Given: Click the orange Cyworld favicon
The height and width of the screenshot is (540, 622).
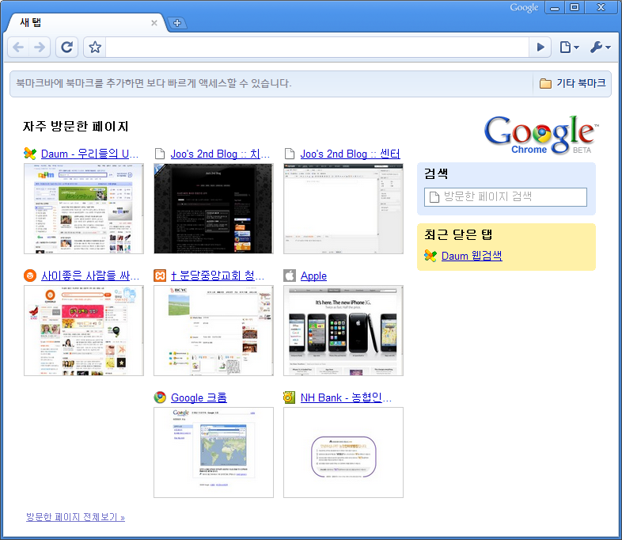Looking at the screenshot, I should pyautogui.click(x=30, y=276).
